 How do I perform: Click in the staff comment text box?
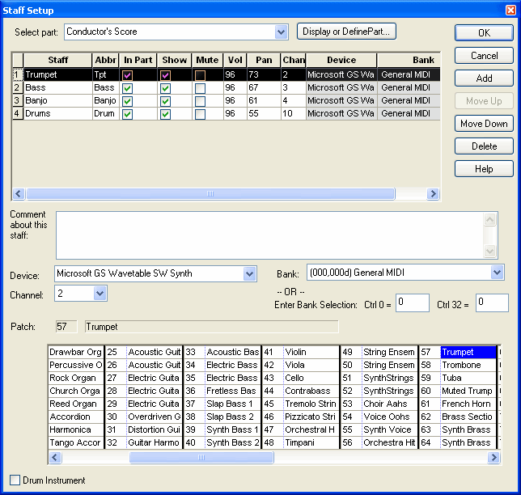click(x=267, y=236)
